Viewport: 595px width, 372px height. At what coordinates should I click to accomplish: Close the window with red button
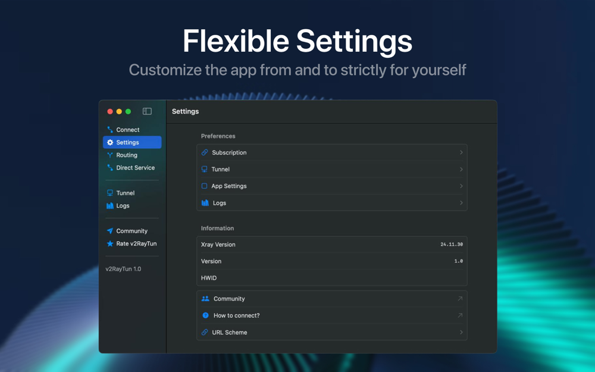(110, 111)
